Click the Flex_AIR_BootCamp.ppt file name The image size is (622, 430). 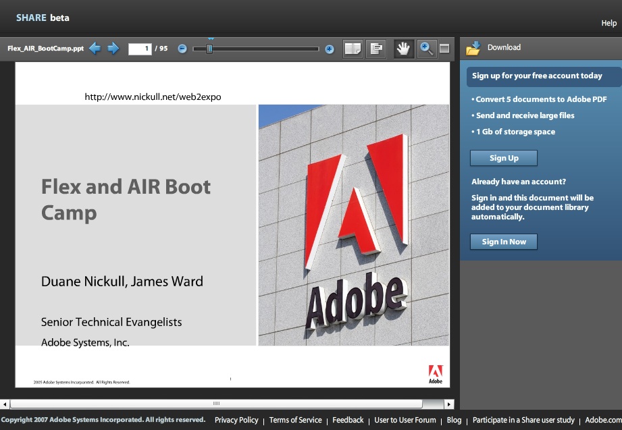pos(46,49)
